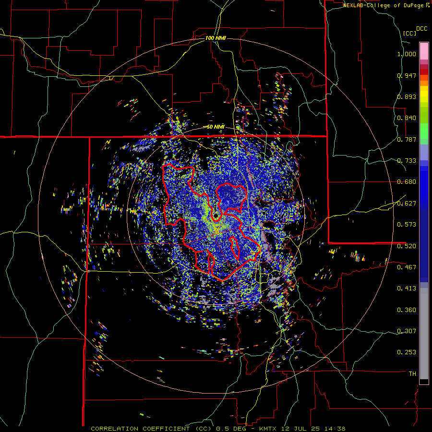Click the 12 JUL 25 date text

click(300, 429)
